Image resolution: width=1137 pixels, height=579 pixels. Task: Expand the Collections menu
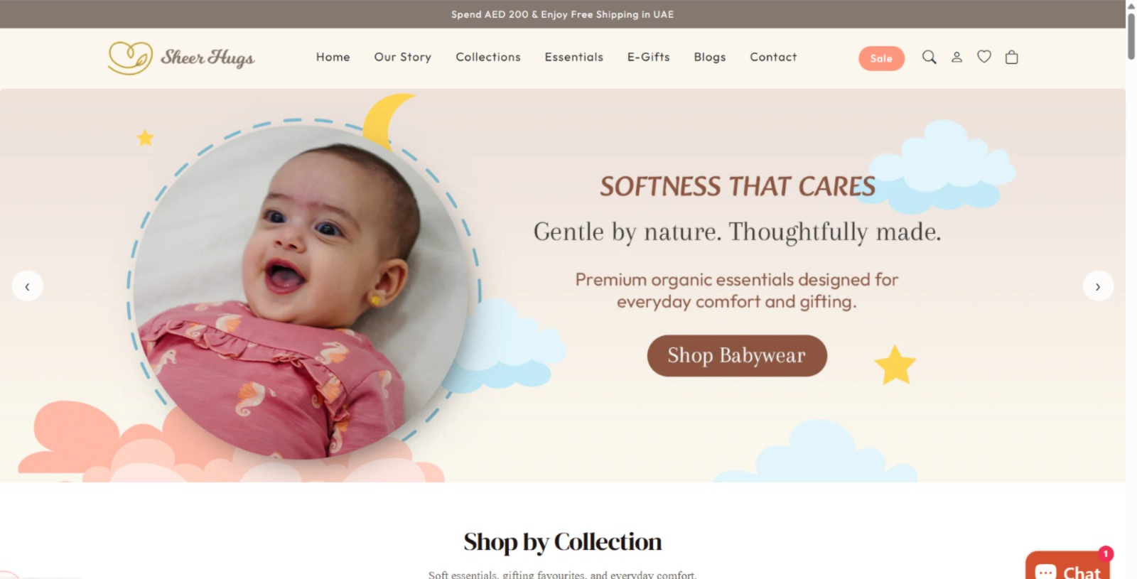coord(488,57)
